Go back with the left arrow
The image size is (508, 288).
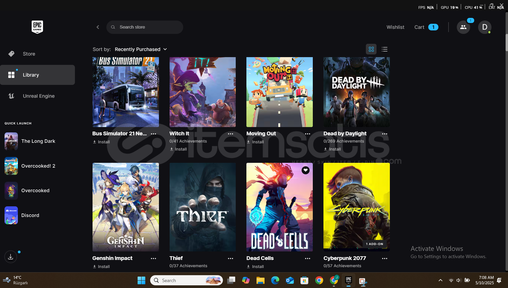98,27
